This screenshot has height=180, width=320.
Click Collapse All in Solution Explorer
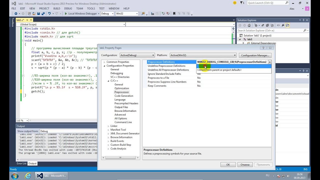pyautogui.click(x=267, y=25)
